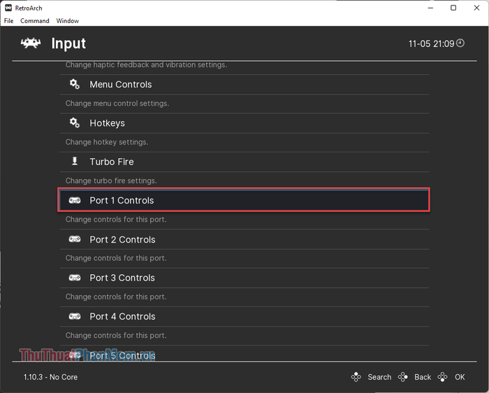Open the Hotkeys entry
Image resolution: width=489 pixels, height=393 pixels.
click(x=245, y=123)
